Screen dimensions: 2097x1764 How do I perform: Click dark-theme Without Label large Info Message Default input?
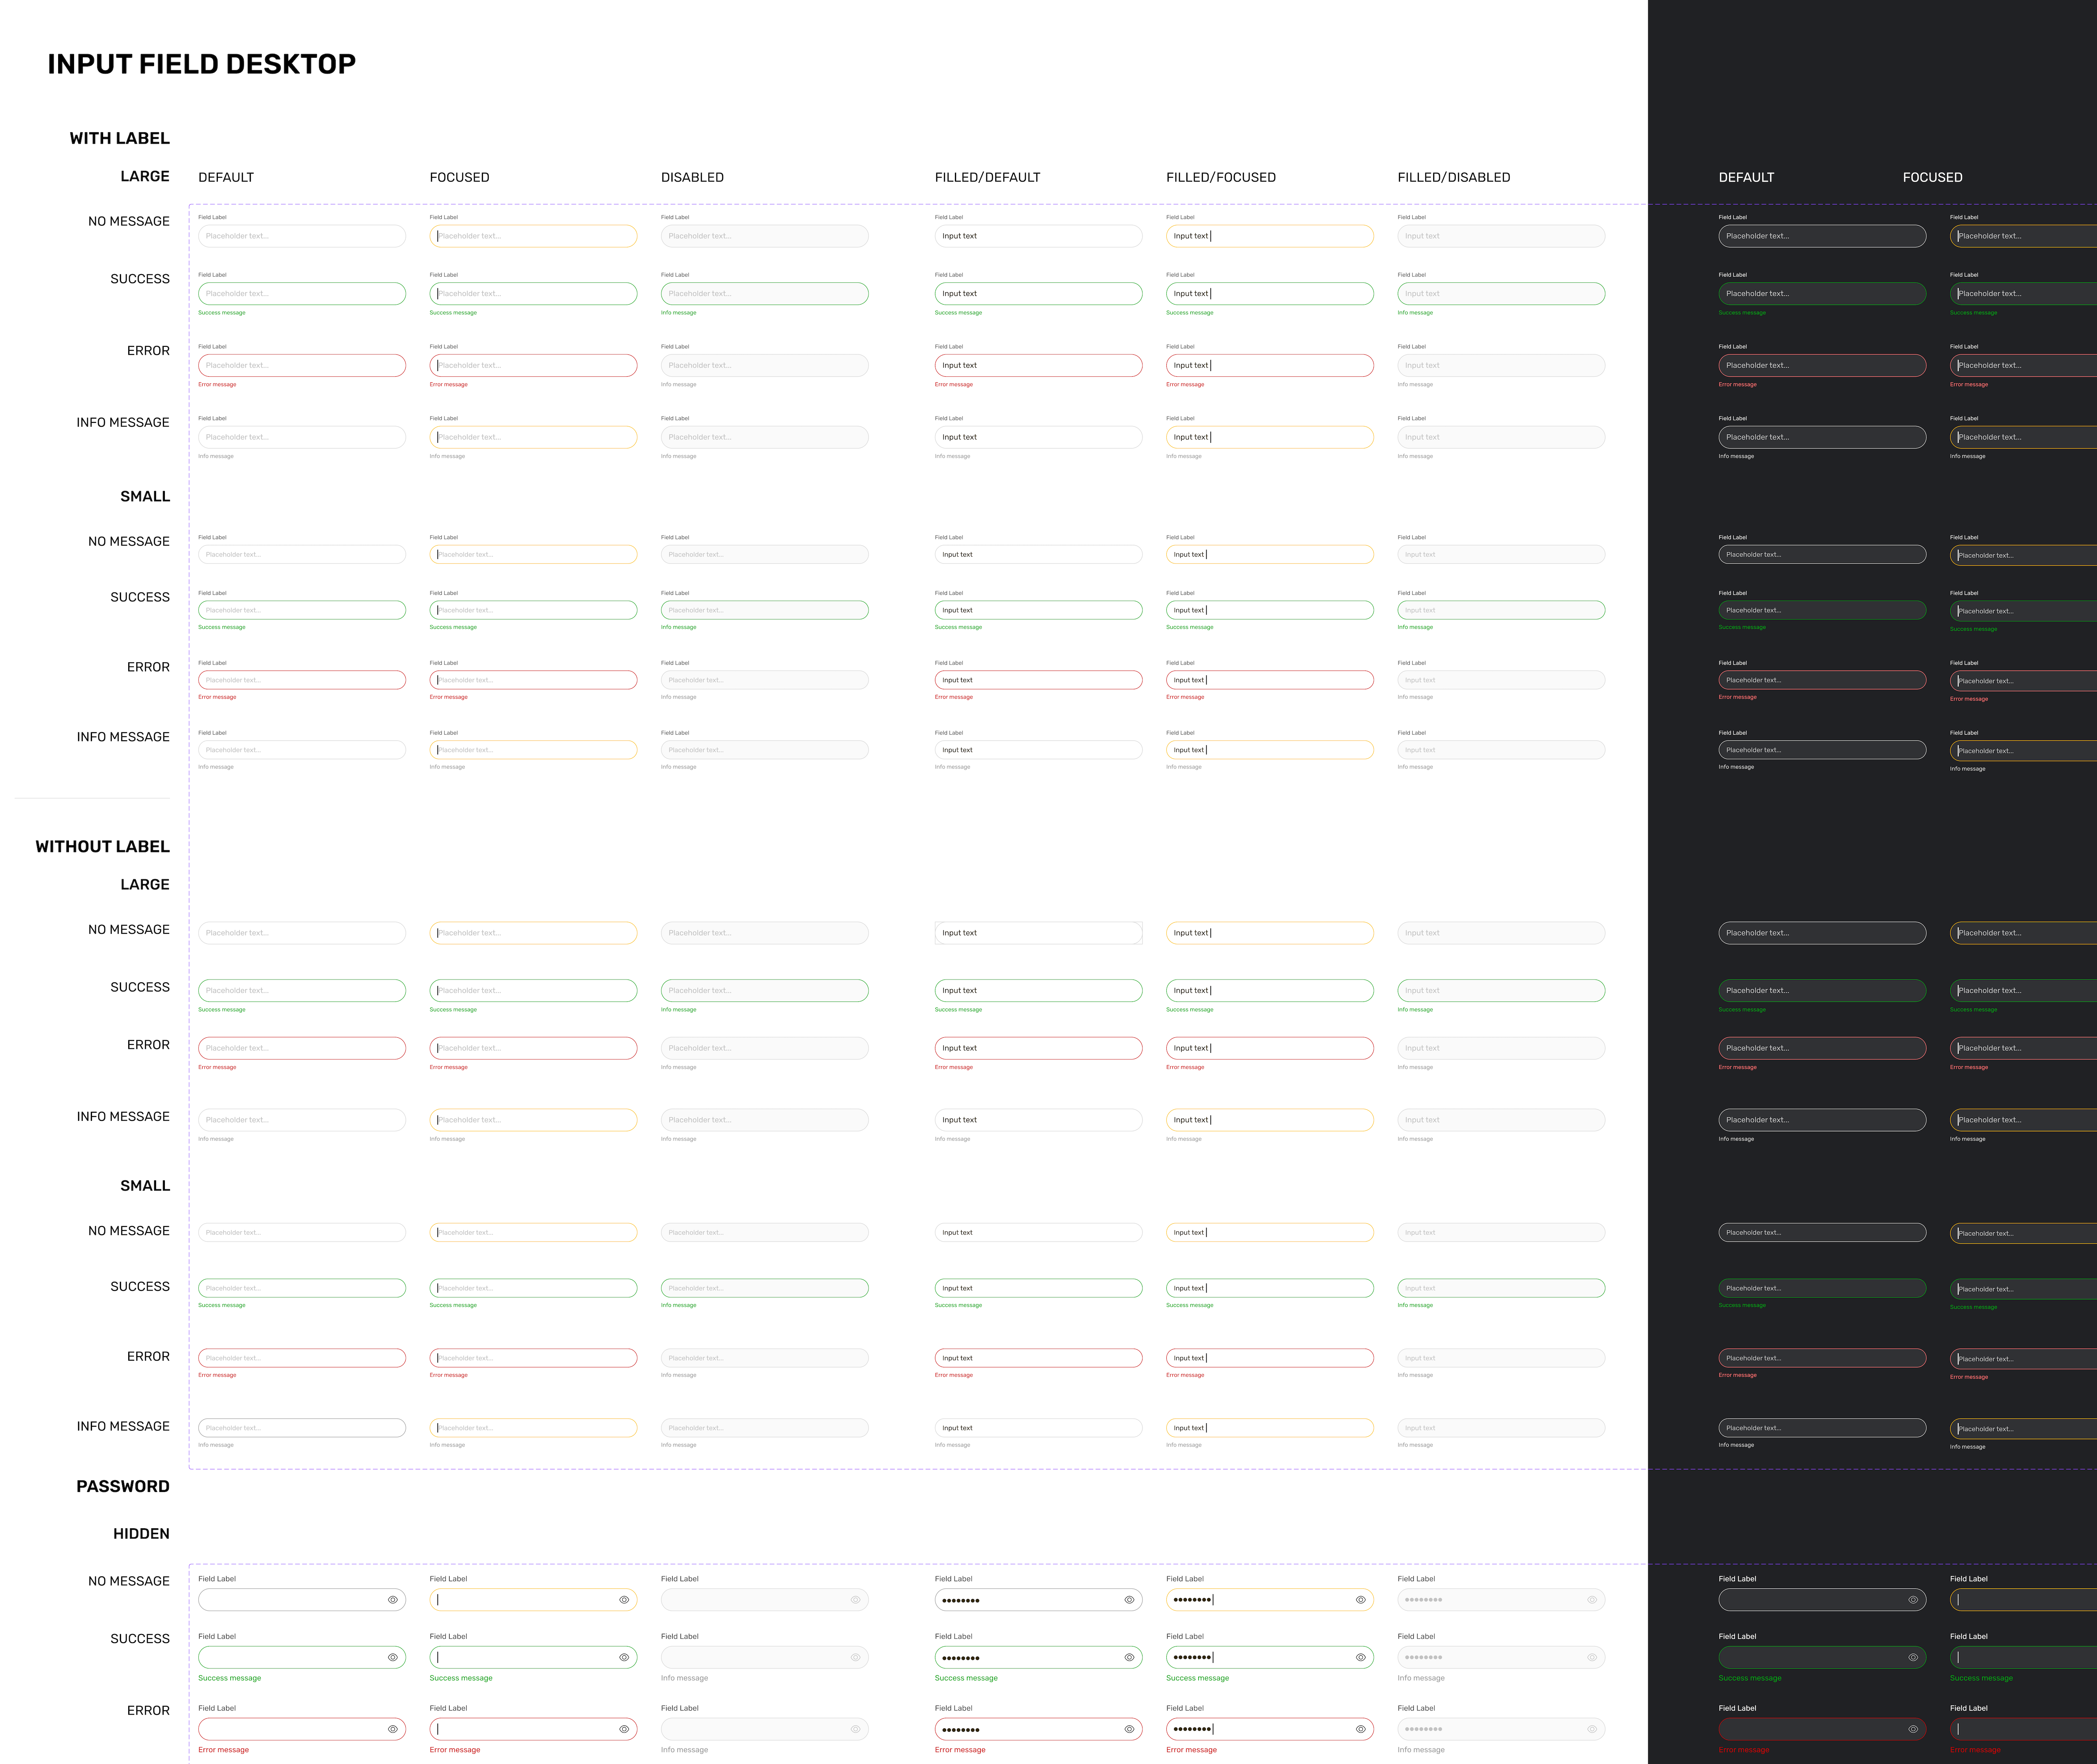[x=1822, y=1120]
